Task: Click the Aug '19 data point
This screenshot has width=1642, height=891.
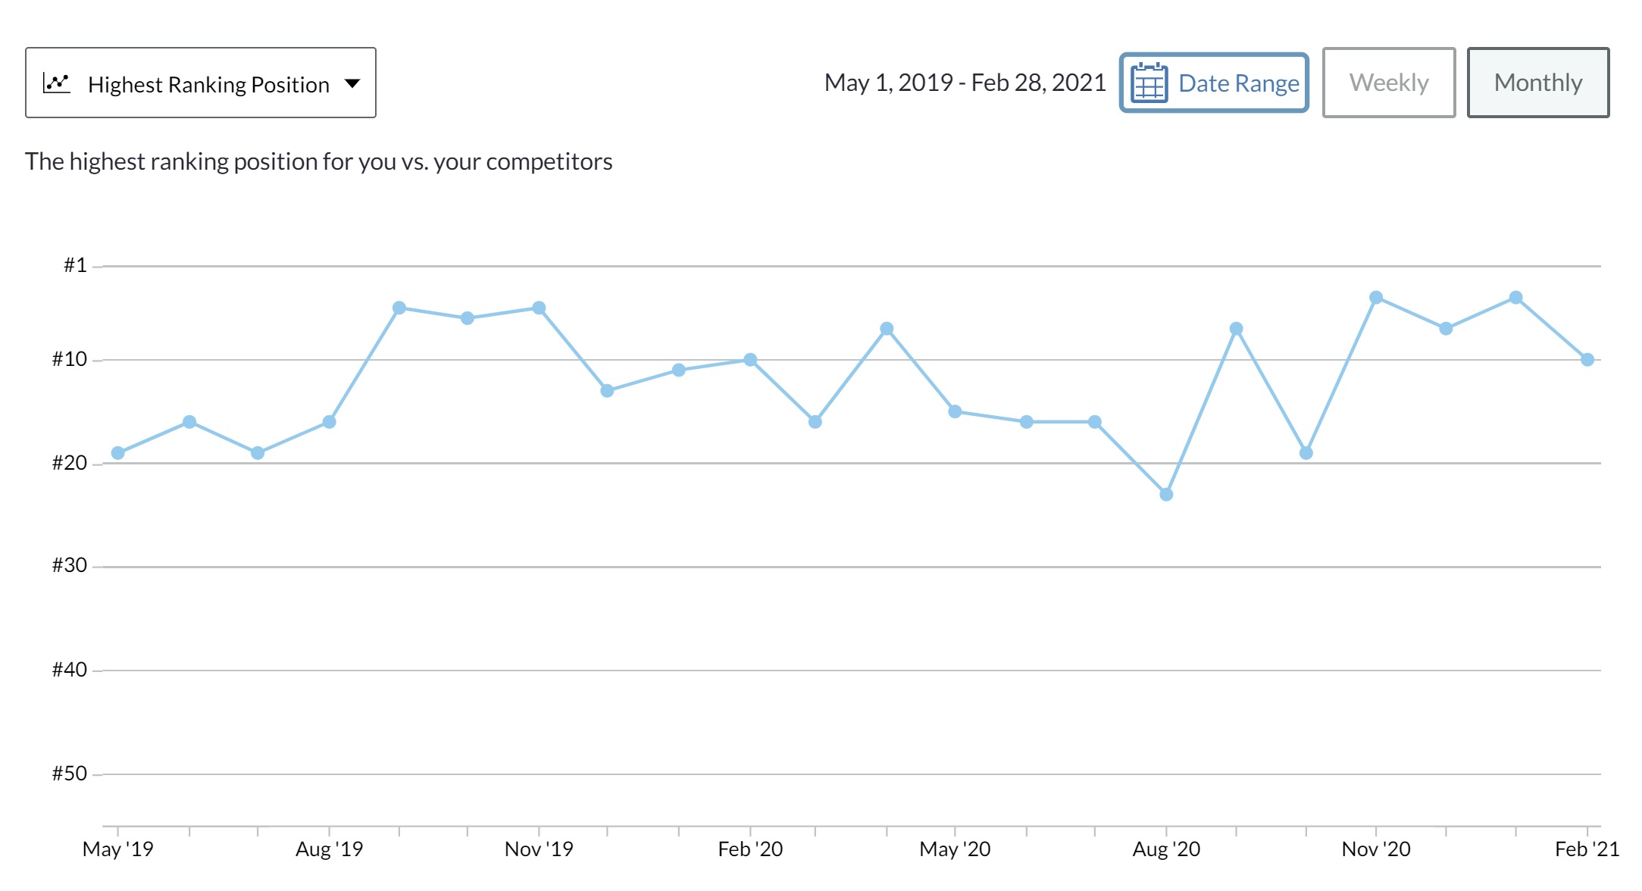Action: pyautogui.click(x=329, y=422)
